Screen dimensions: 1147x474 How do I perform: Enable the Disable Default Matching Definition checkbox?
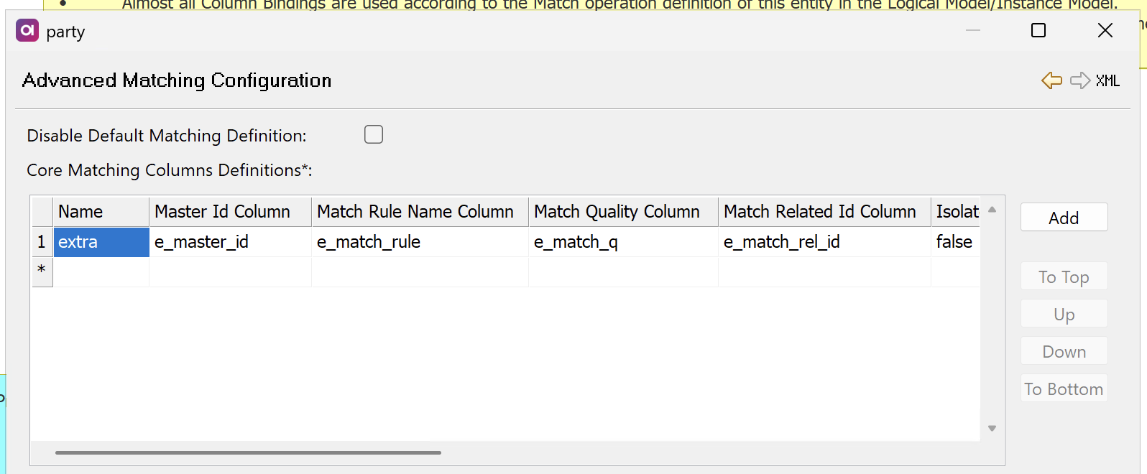pyautogui.click(x=373, y=134)
